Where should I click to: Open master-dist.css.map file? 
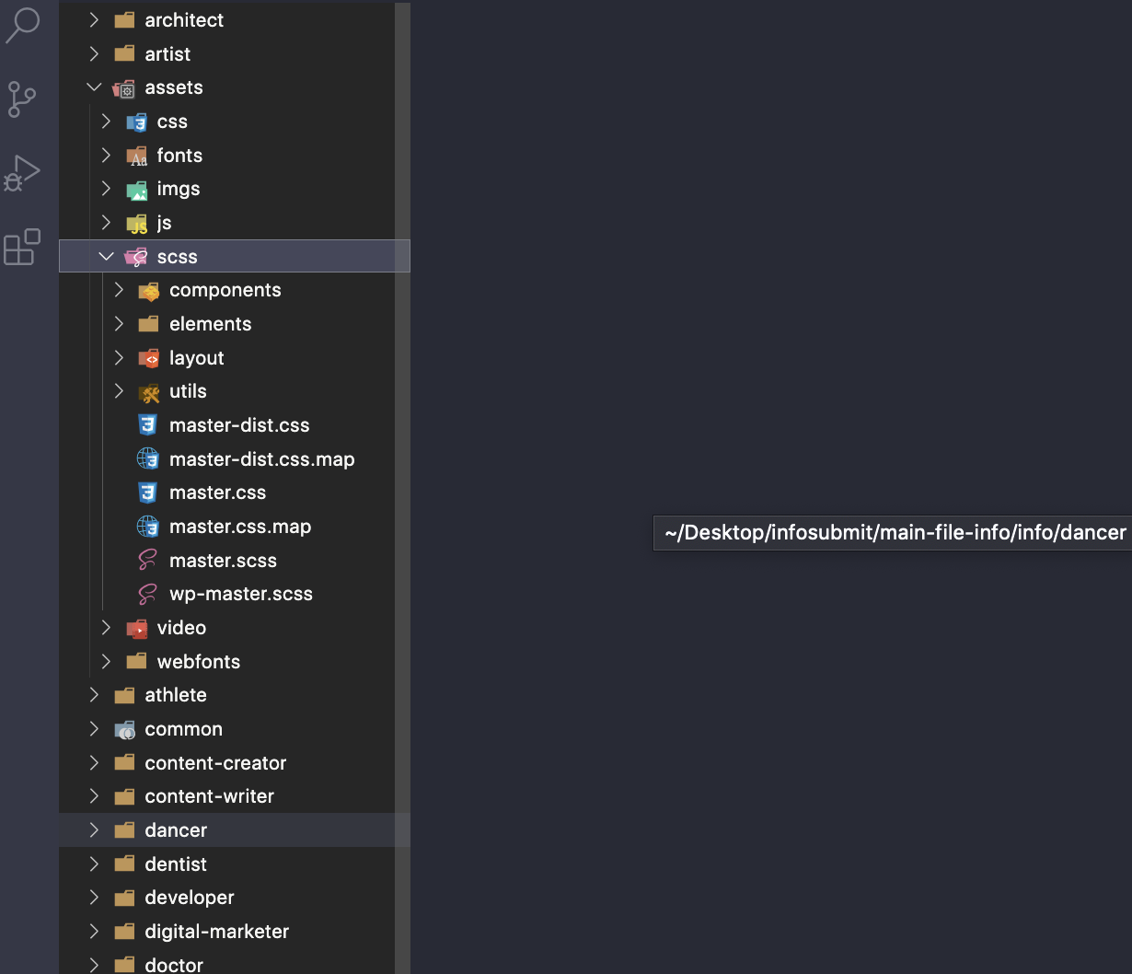pos(262,459)
